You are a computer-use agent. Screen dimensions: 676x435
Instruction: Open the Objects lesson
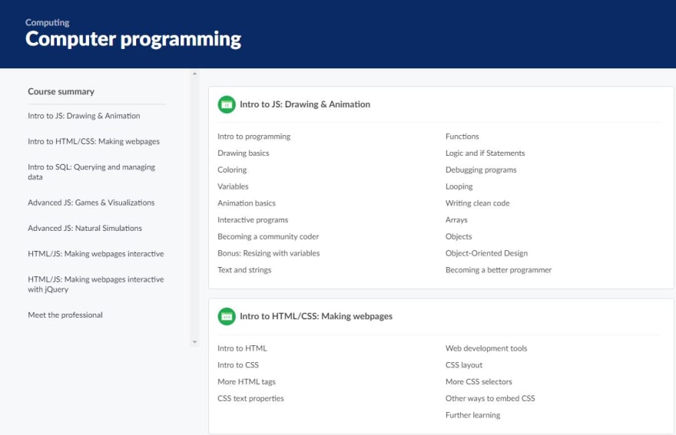459,236
